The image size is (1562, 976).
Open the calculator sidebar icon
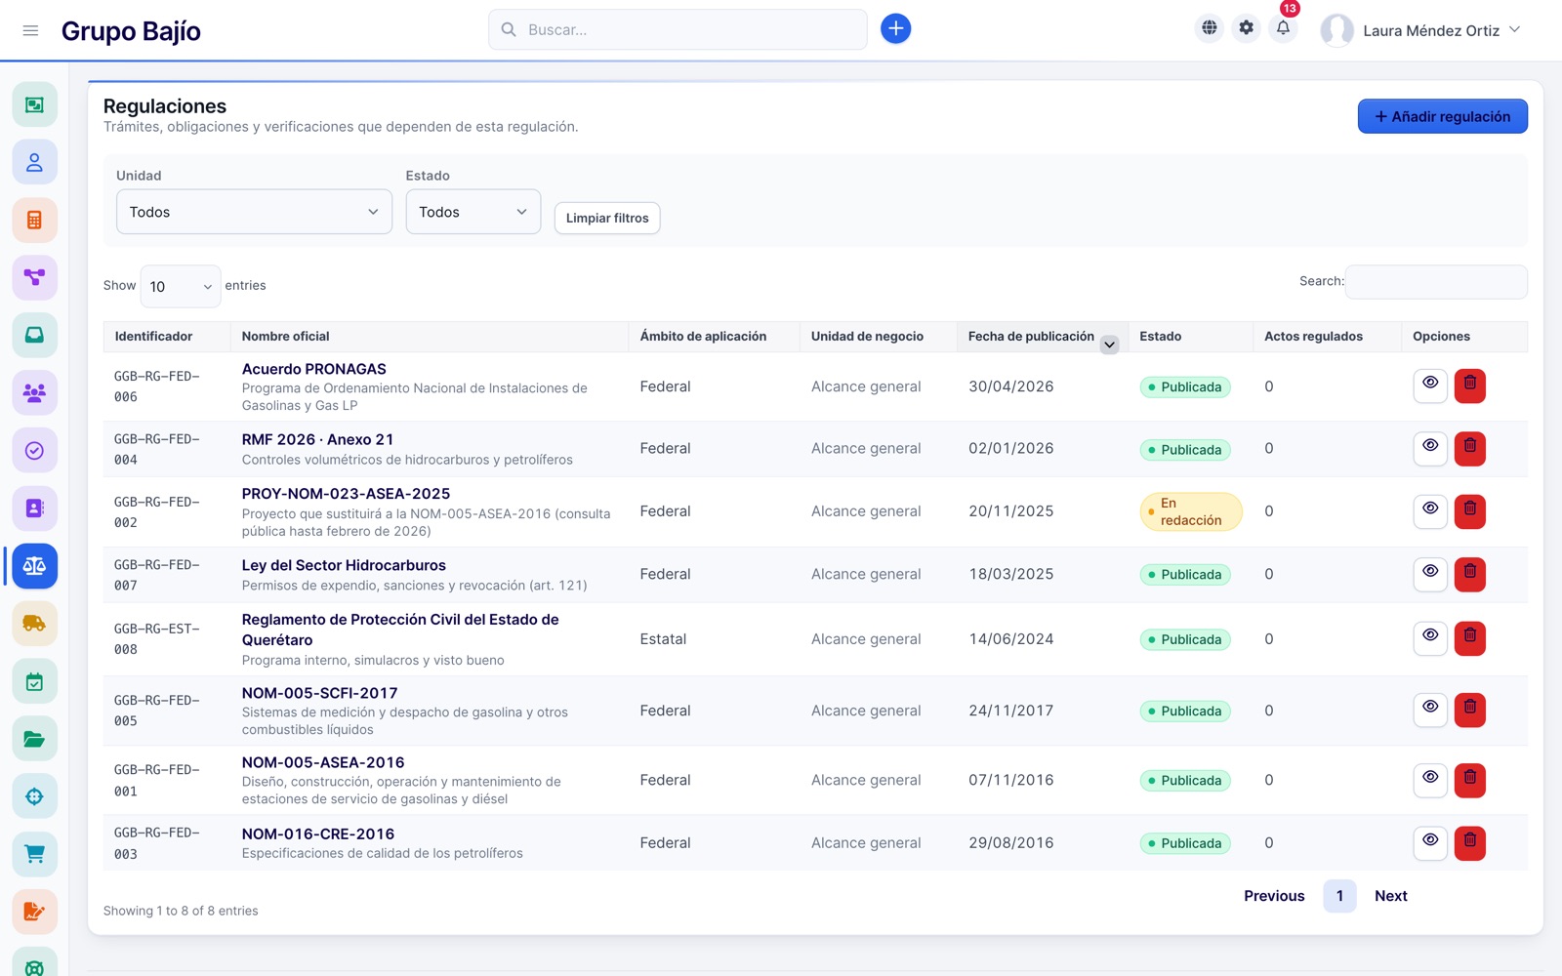click(34, 220)
